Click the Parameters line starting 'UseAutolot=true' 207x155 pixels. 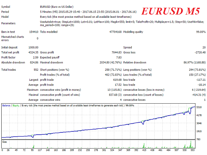point(122,22)
